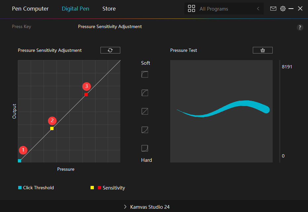Image resolution: width=308 pixels, height=212 pixels.
Task: Click the red sensitivity control point
Action: pos(86,94)
